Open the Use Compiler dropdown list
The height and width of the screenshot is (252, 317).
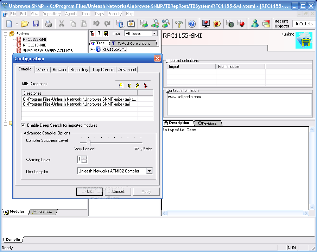coord(149,171)
